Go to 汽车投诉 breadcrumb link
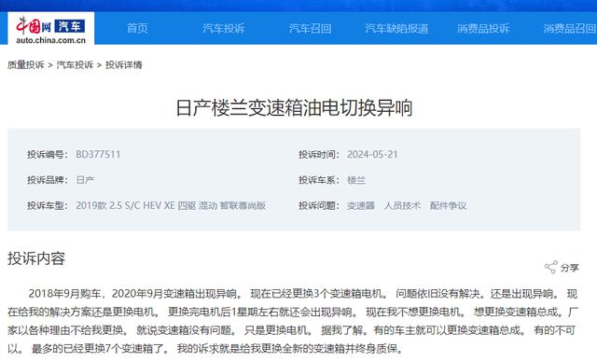The height and width of the screenshot is (362, 597). click(x=75, y=65)
